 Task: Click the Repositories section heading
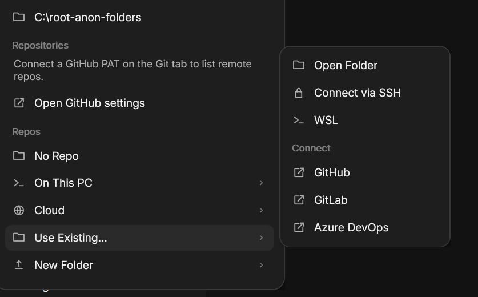[x=40, y=46]
